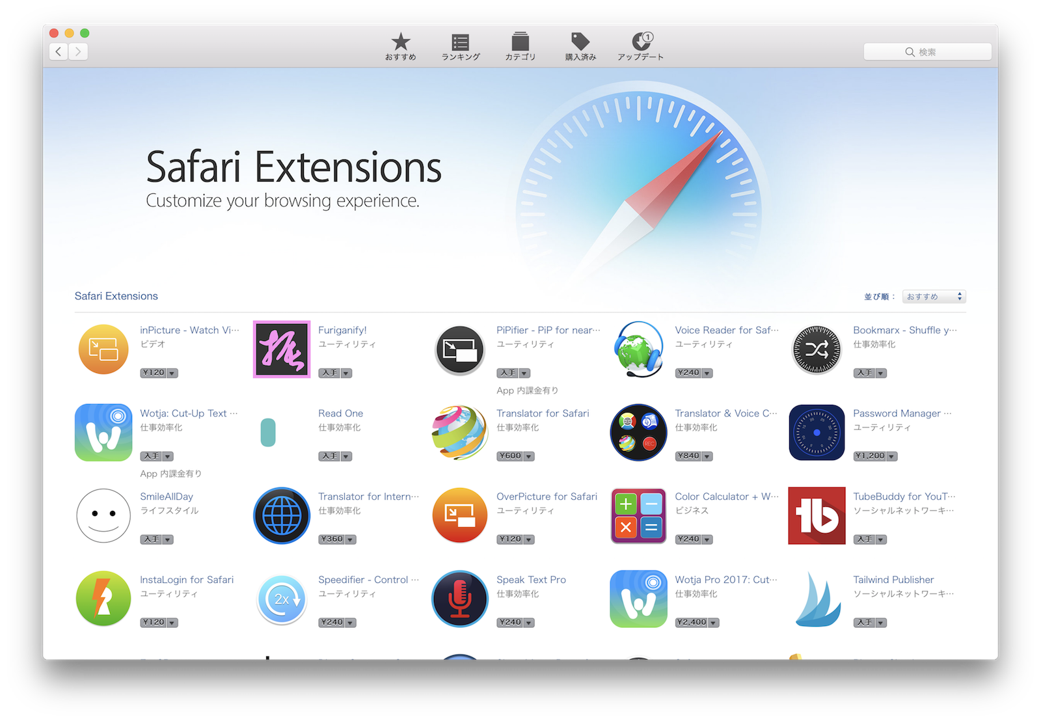Expand Voice Reader ¥240 price dropdown arrow
The image size is (1041, 721).
point(707,373)
